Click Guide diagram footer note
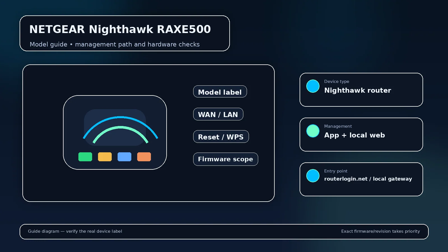The width and height of the screenshot is (448, 252). 75,231
